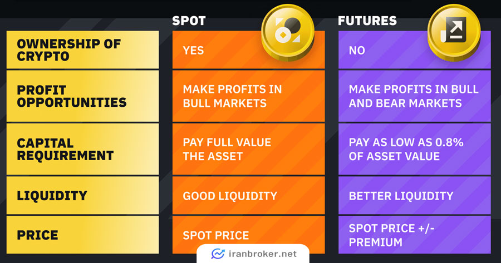The height and width of the screenshot is (263, 501).
Task: Click Make Profits in Bull Markets cell
Action: click(249, 96)
